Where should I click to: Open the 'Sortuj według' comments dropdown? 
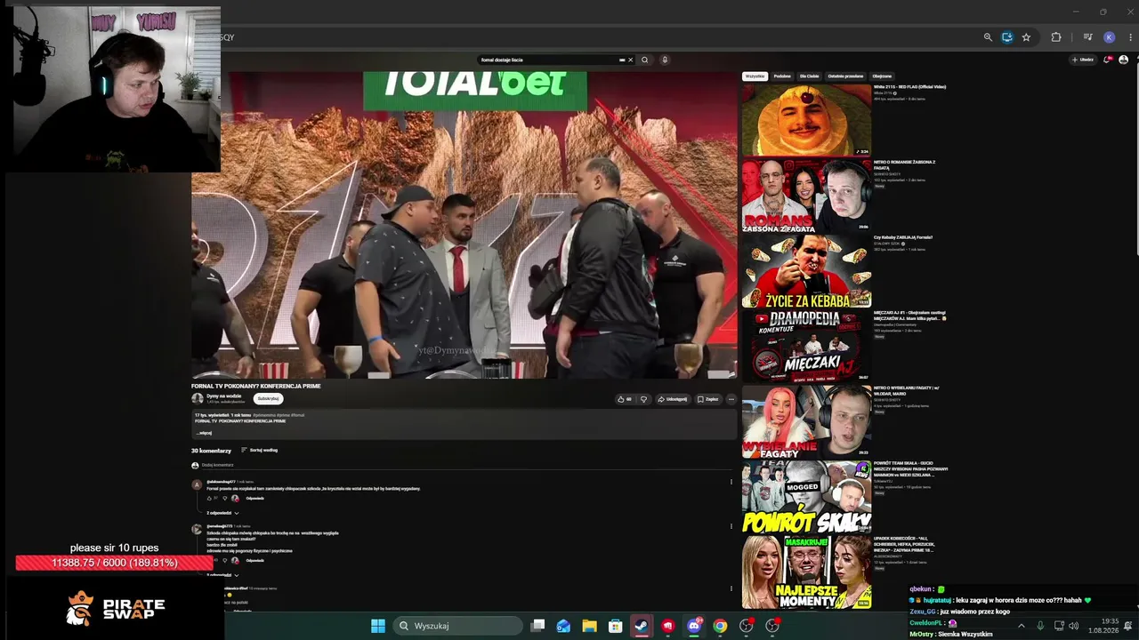click(x=260, y=451)
